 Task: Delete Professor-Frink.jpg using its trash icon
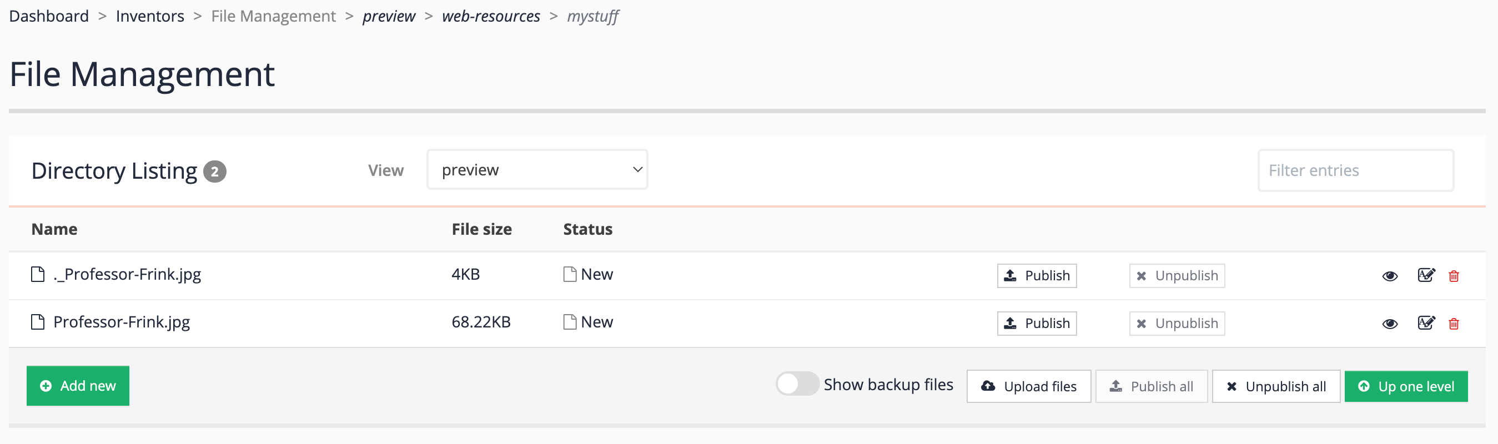[x=1454, y=324]
